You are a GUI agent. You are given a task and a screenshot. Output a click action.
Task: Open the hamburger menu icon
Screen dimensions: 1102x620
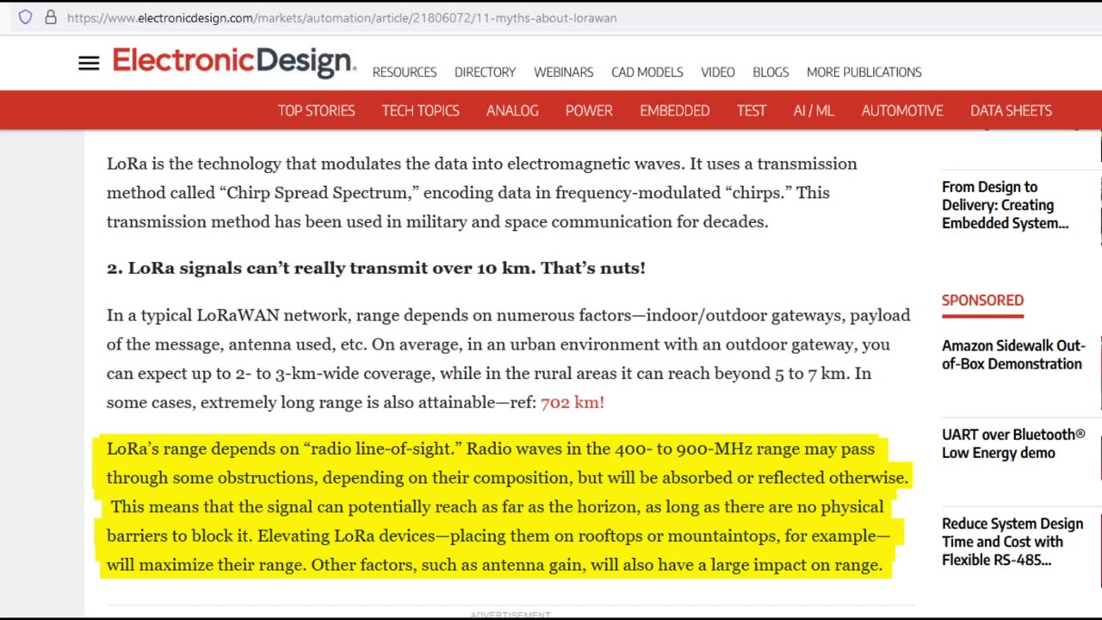click(x=89, y=63)
